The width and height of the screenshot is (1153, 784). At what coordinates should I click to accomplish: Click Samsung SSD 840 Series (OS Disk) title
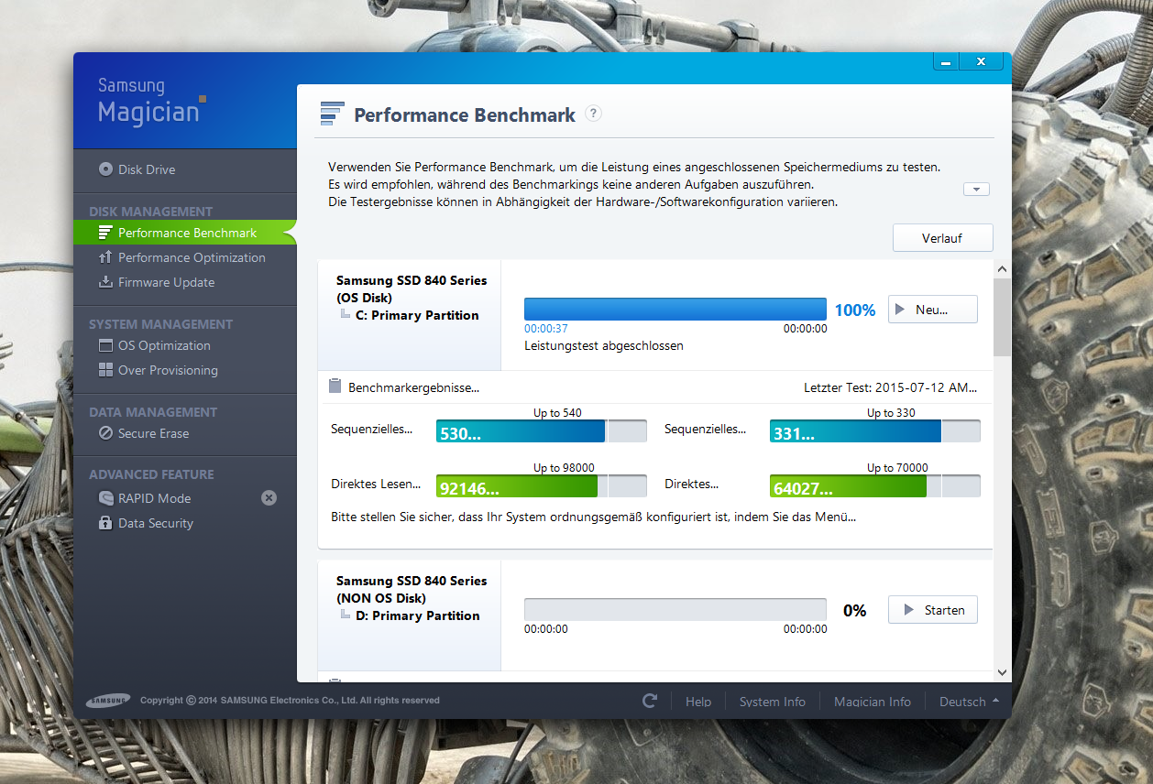[x=412, y=289]
